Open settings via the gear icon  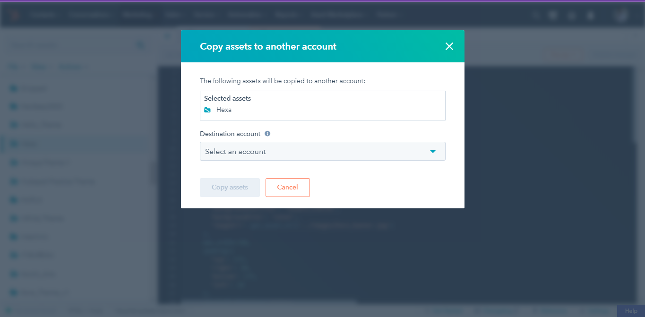[572, 16]
